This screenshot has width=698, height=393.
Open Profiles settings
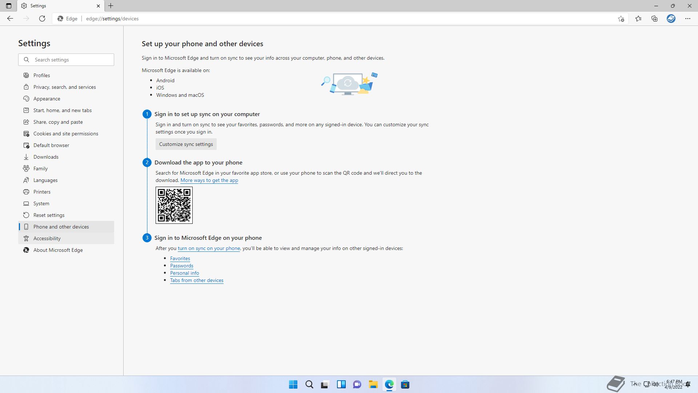[66, 75]
